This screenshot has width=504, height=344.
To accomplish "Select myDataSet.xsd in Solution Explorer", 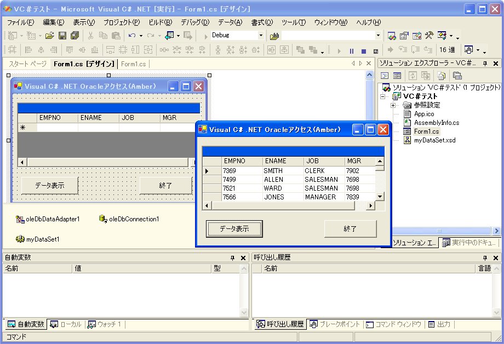I will click(434, 140).
